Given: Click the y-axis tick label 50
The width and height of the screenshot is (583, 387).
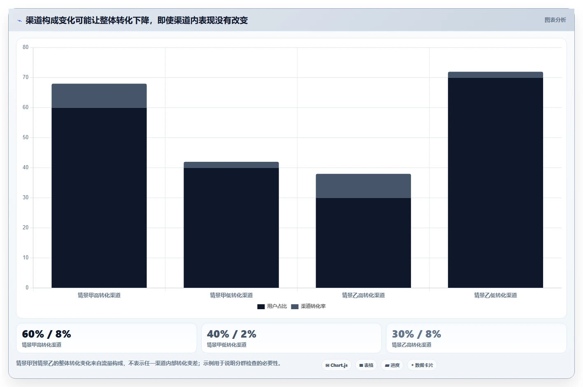Looking at the screenshot, I should click(x=26, y=138).
